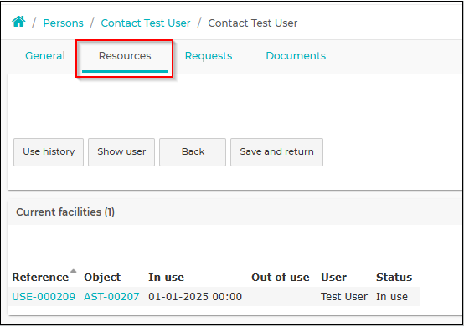
Task: Click the current page Contact Test User breadcrumb text
Action: (252, 23)
